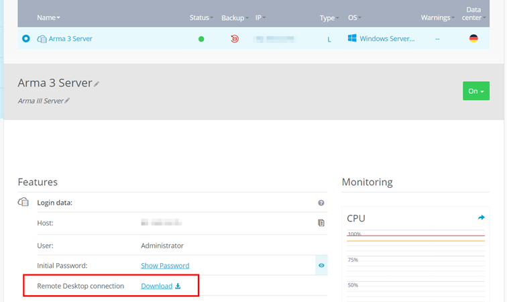
Task: Click Show Password link
Action: (165, 265)
